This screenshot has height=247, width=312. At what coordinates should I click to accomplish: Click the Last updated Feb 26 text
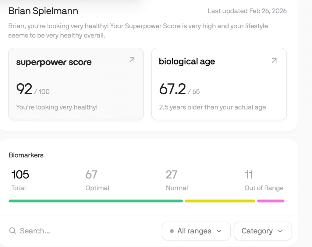(x=247, y=11)
